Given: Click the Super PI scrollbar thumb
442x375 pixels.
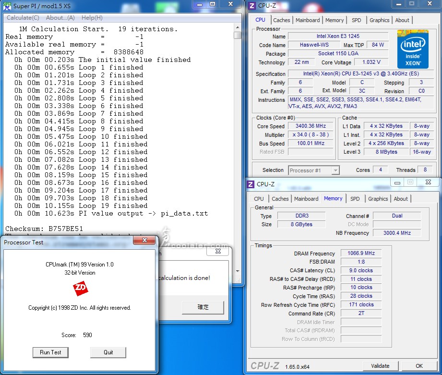Looking at the screenshot, I should coord(238,35).
